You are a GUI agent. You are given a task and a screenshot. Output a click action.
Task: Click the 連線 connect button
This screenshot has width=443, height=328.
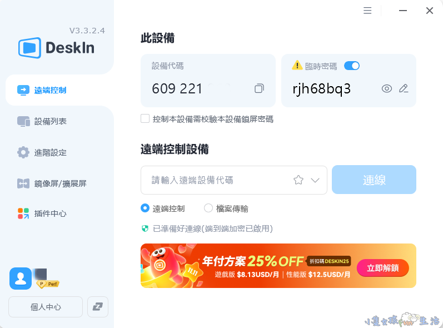pos(374,180)
